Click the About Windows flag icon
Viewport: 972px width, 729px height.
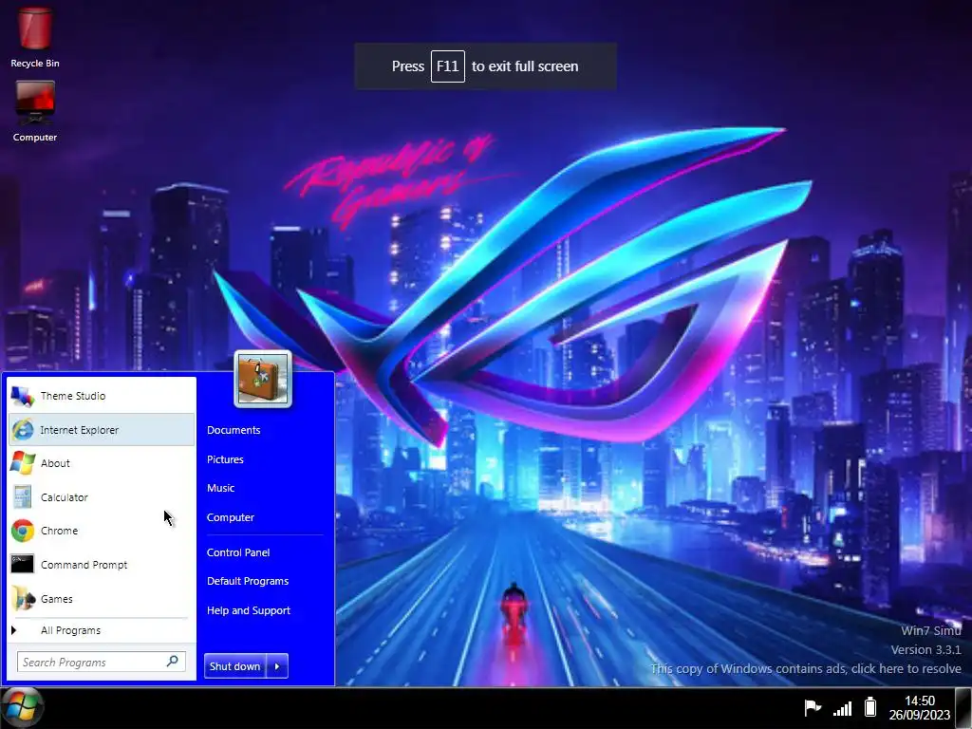23,463
